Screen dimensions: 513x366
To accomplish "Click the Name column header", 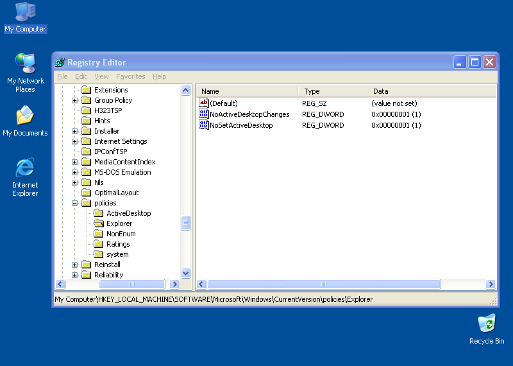I will (x=247, y=91).
